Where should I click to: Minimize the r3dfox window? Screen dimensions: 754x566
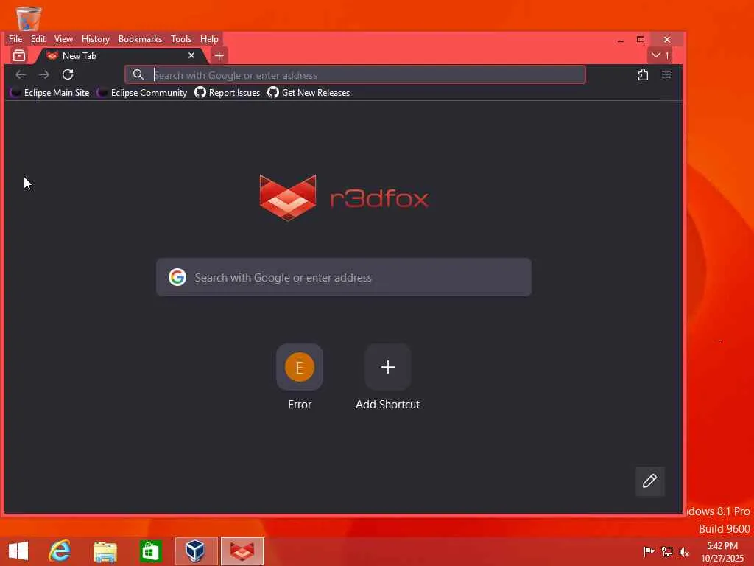tap(621, 40)
